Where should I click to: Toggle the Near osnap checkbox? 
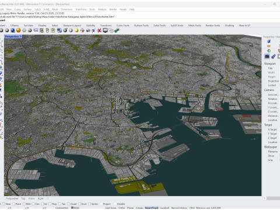tap(3, 204)
